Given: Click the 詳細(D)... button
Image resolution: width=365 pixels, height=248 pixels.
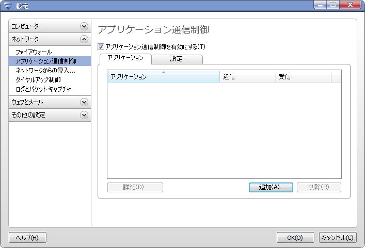Looking at the screenshot, I should (135, 187).
